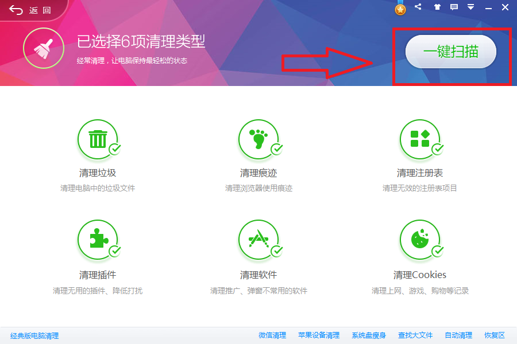Viewport: 517px width, 344px height.
Task: Open the feedback message icon
Action: coord(454,7)
